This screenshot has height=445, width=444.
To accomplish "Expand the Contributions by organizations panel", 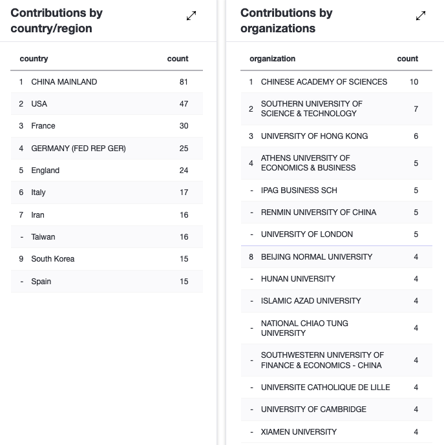I will [x=421, y=16].
